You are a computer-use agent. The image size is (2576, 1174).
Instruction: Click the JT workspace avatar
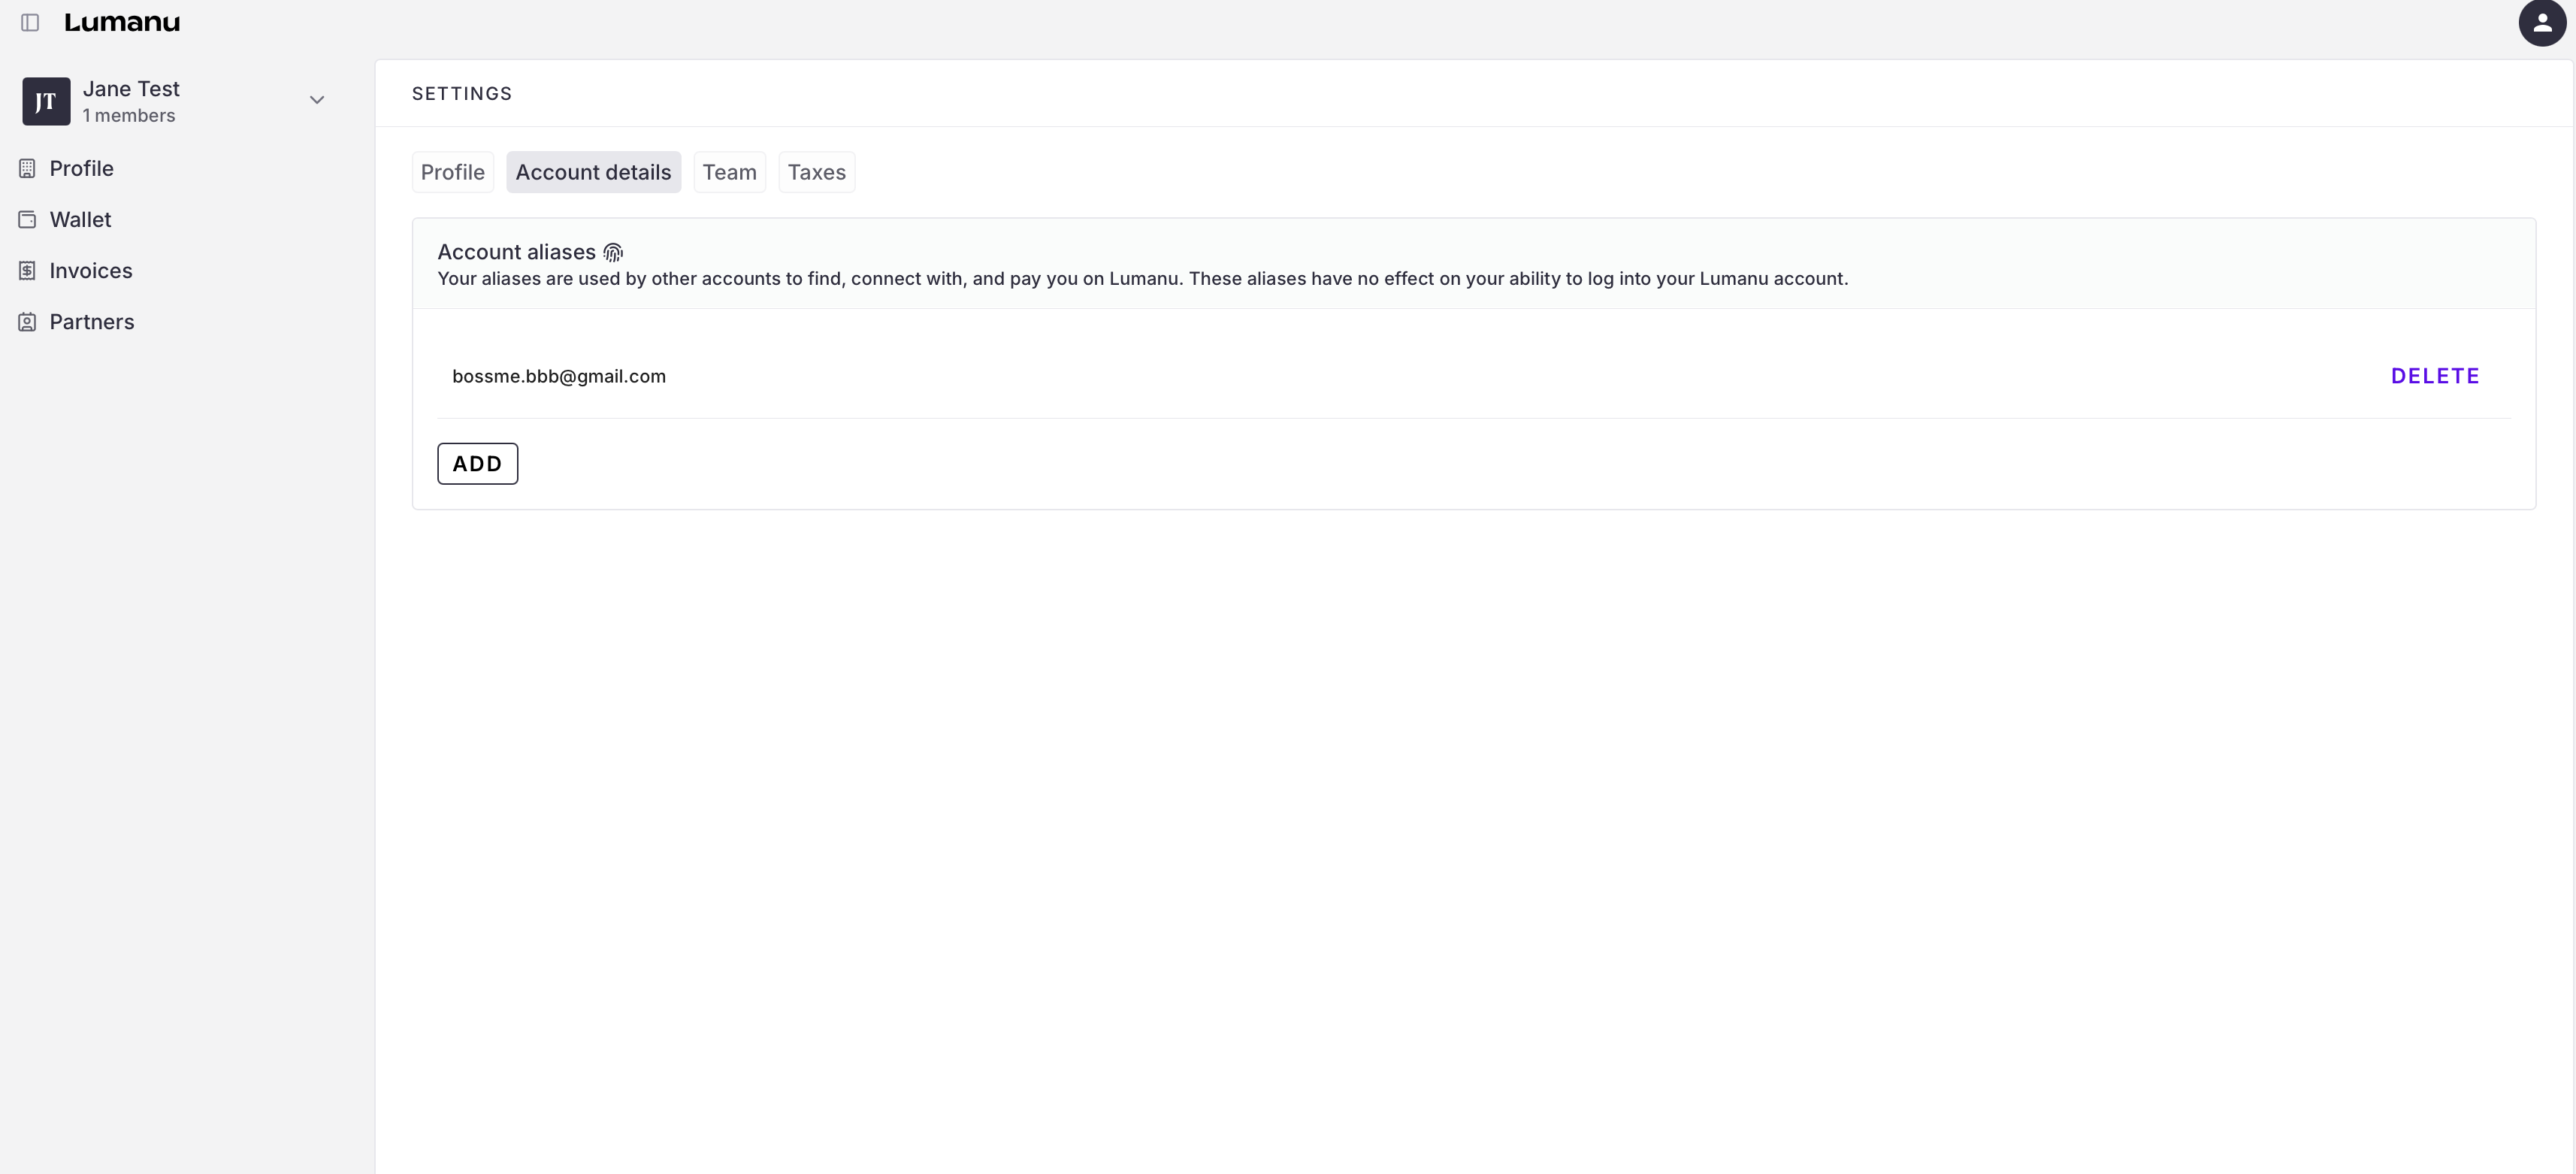pos(46,101)
